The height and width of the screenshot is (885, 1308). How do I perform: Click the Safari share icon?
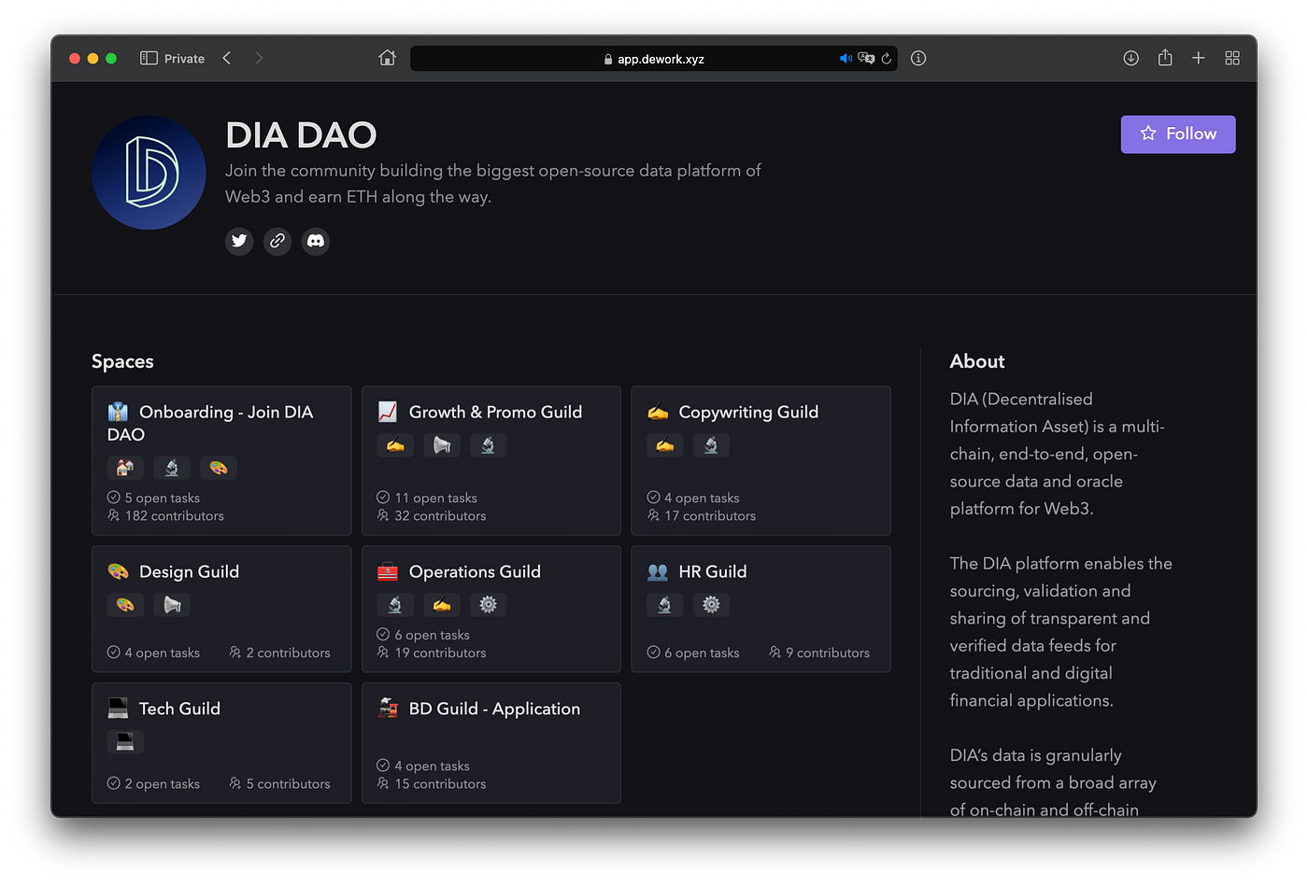coord(1165,58)
